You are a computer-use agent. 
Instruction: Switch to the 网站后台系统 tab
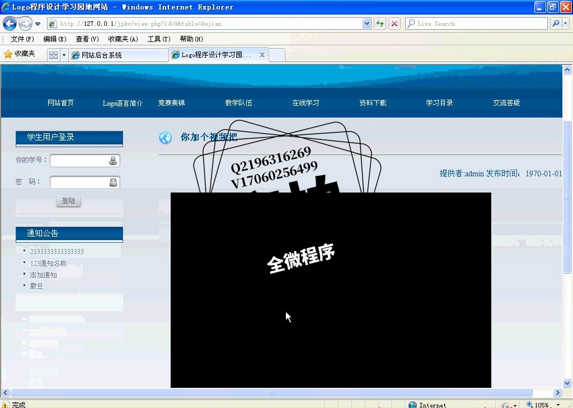(x=119, y=55)
